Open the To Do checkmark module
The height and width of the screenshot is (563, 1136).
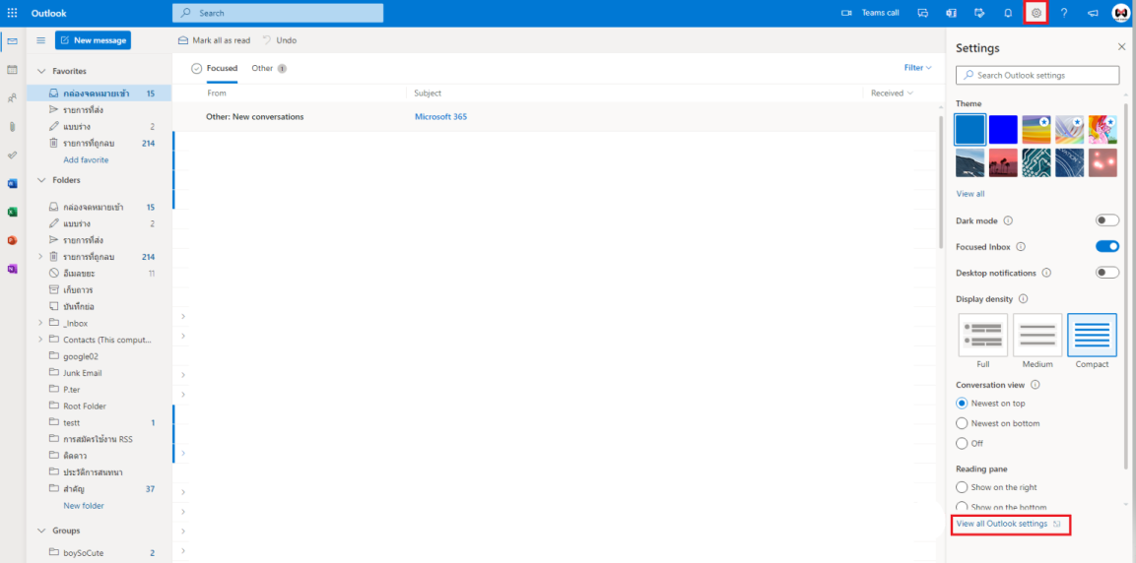click(x=13, y=155)
